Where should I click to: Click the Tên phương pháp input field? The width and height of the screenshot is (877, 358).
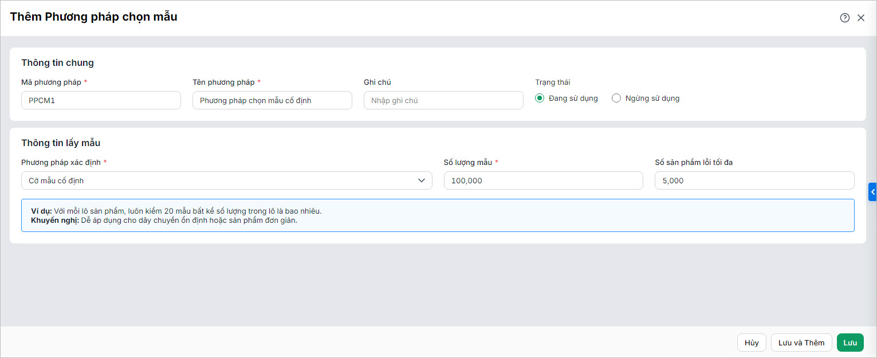[x=272, y=100]
